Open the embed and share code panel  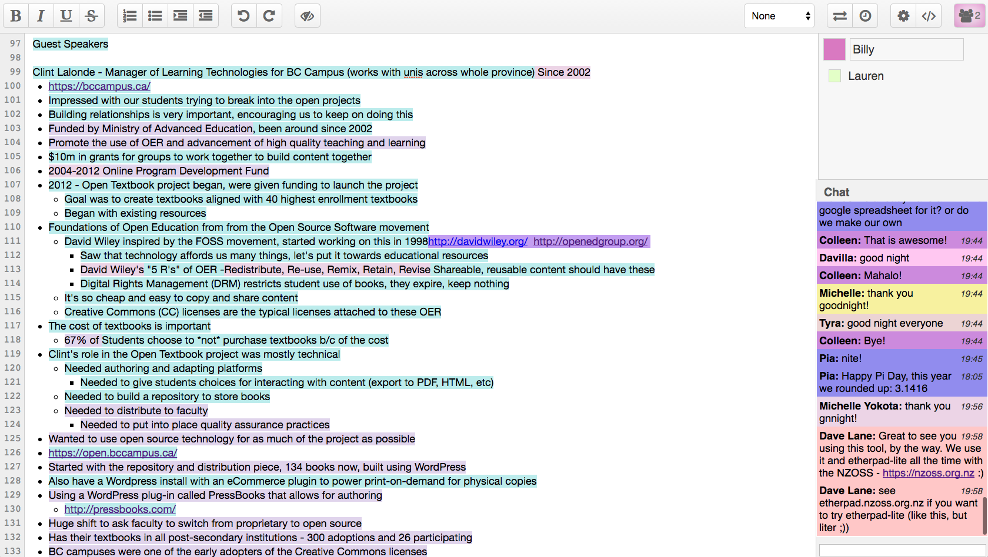point(929,16)
